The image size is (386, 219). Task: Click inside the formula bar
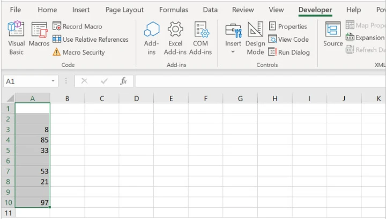(260, 81)
